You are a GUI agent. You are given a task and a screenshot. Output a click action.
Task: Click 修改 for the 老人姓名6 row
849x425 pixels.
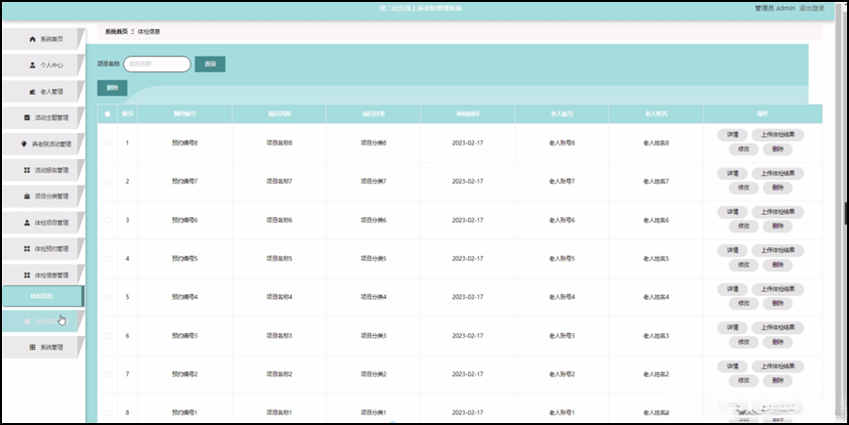(x=743, y=226)
